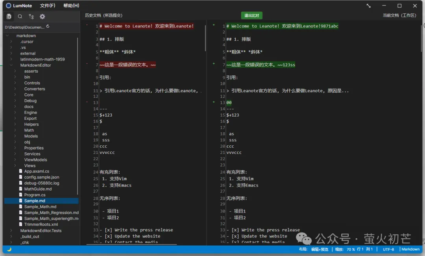Toggle dark mode moon icon in status bar

(9, 249)
